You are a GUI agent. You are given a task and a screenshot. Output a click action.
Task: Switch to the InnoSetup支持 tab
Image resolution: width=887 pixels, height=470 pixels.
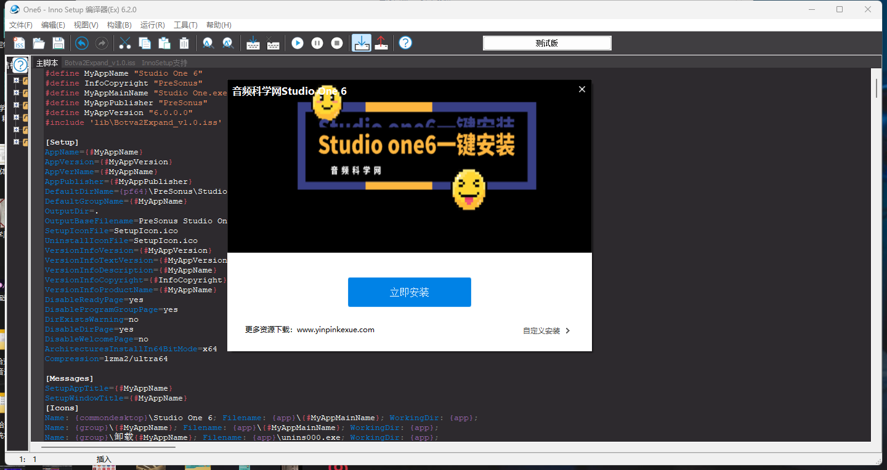pyautogui.click(x=164, y=63)
